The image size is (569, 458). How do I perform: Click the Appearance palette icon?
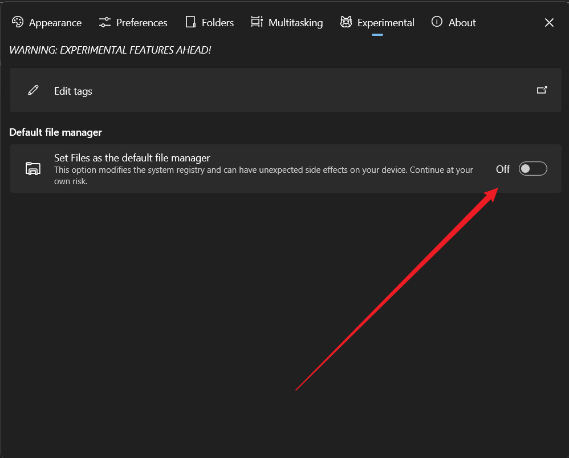coord(18,22)
